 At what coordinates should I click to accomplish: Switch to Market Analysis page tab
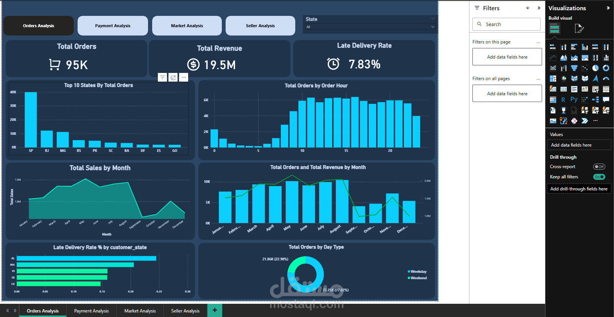[140, 311]
